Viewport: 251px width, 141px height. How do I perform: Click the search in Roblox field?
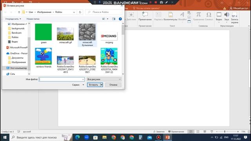(x=104, y=12)
